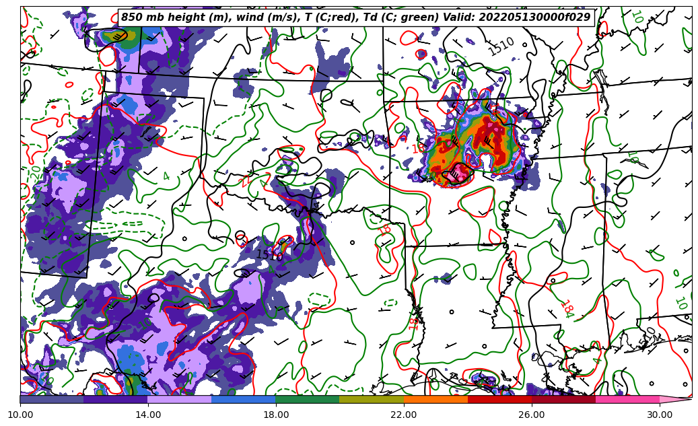
Task: Click the 22.00 colorbar tick label
Action: click(404, 415)
